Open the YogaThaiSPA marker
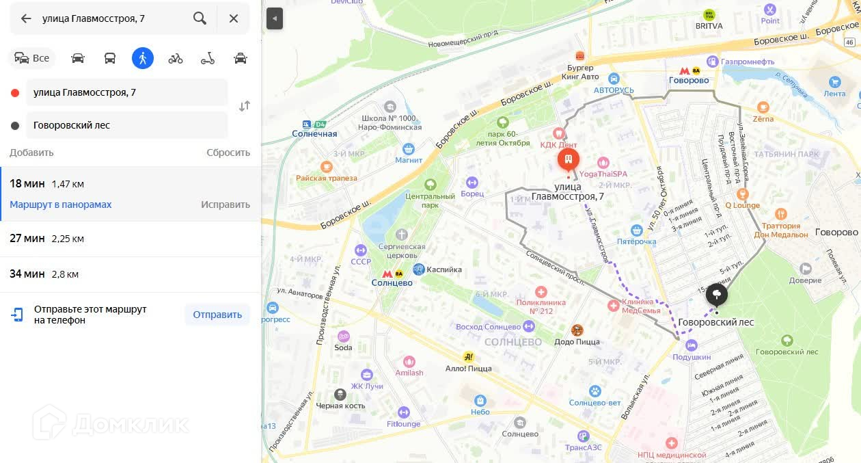This screenshot has height=463, width=861. (x=603, y=163)
